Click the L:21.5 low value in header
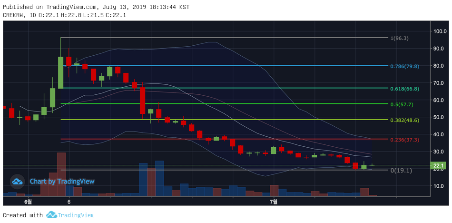 pos(93,15)
